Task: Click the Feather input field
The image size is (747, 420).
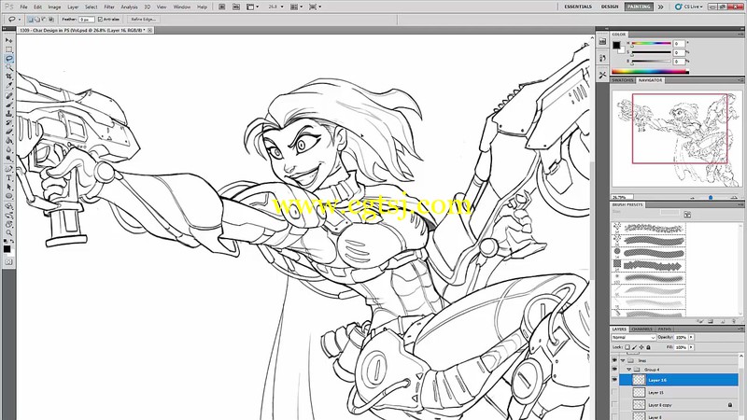Action: [x=86, y=20]
